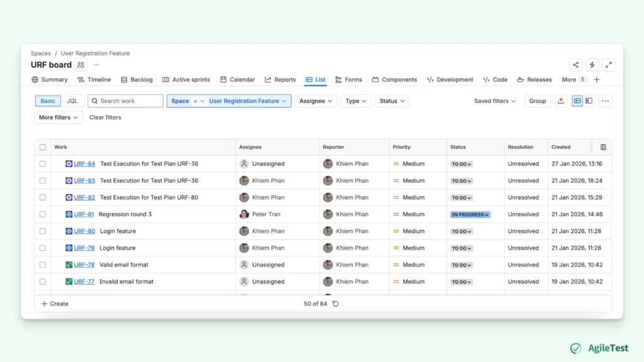
Task: Change the Space operator equals dropdown
Action: pyautogui.click(x=199, y=101)
